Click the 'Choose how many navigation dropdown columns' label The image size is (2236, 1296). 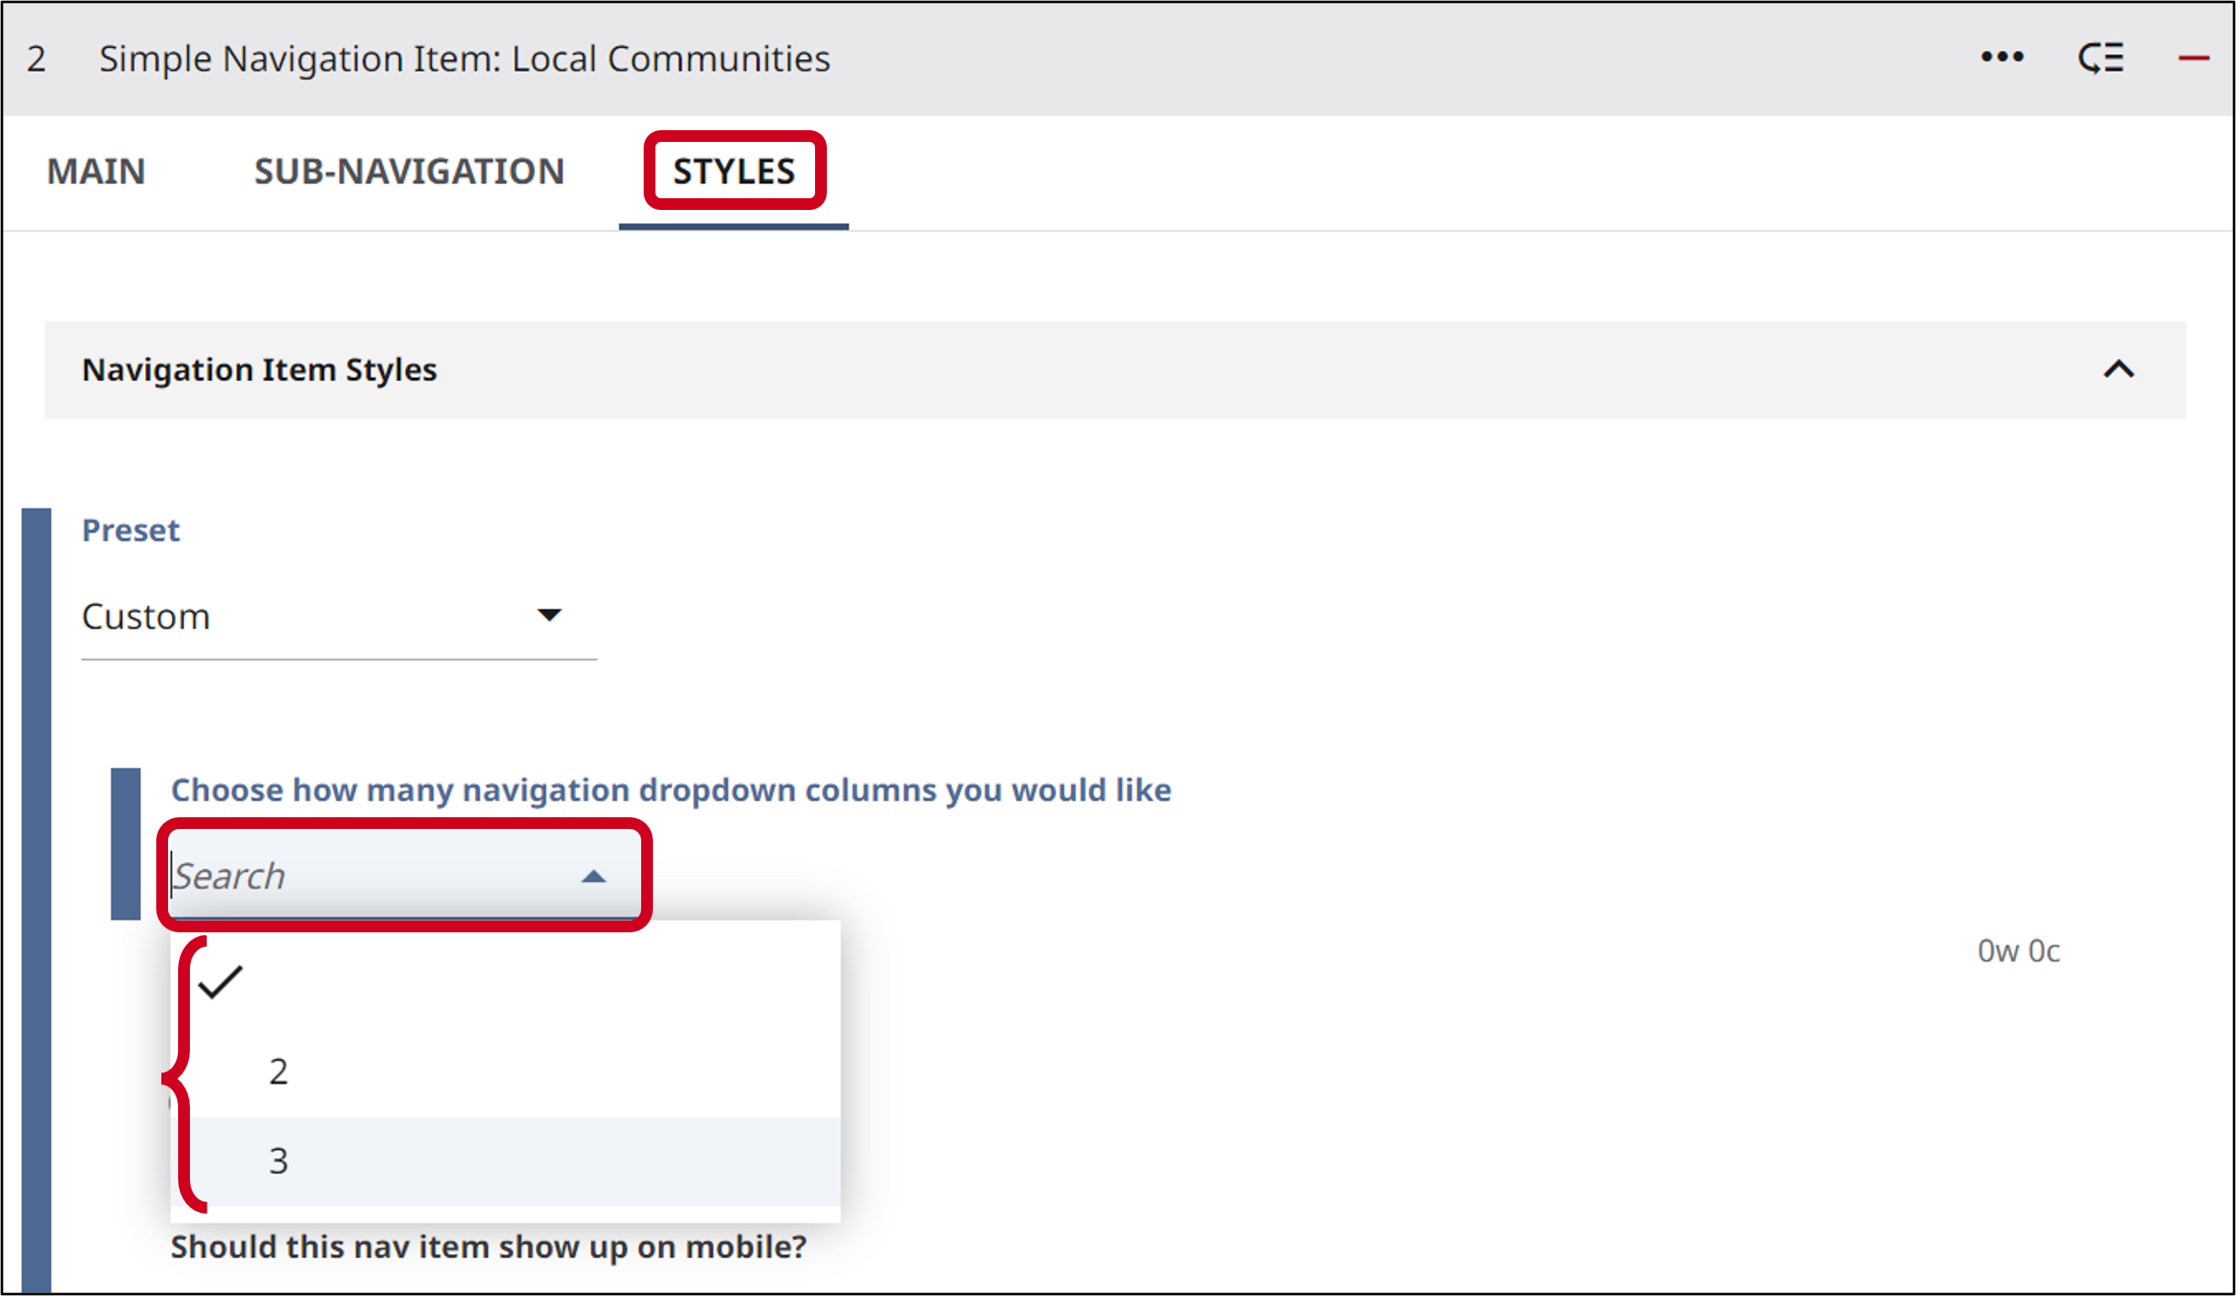pos(671,790)
